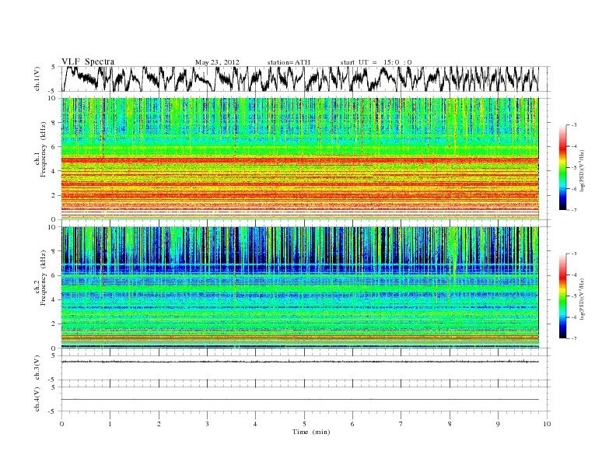Click the ch.2 spectrogram color scale bar
This screenshot has width=616, height=476.
[x=562, y=296]
